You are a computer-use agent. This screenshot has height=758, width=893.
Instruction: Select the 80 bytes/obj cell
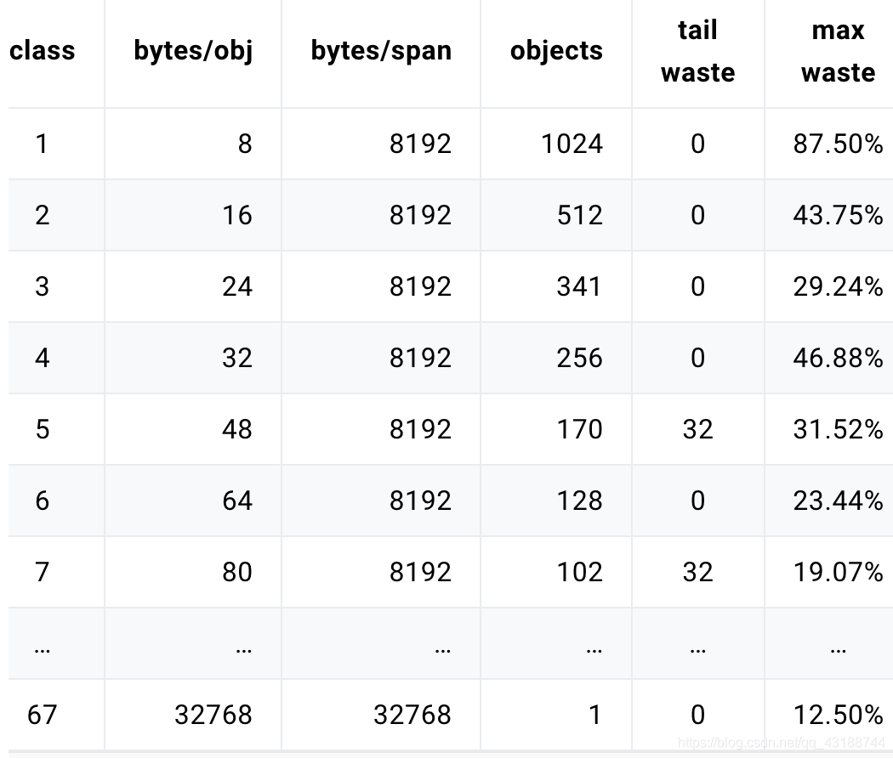tap(236, 572)
